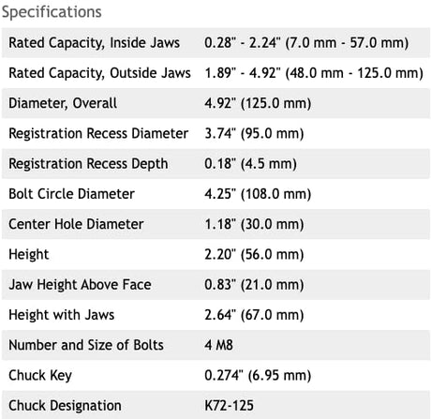Screen dimensions: 431x419
Task: Select the Diameter, Overall 4.92" (125.0 mm) value
Action: tap(258, 103)
